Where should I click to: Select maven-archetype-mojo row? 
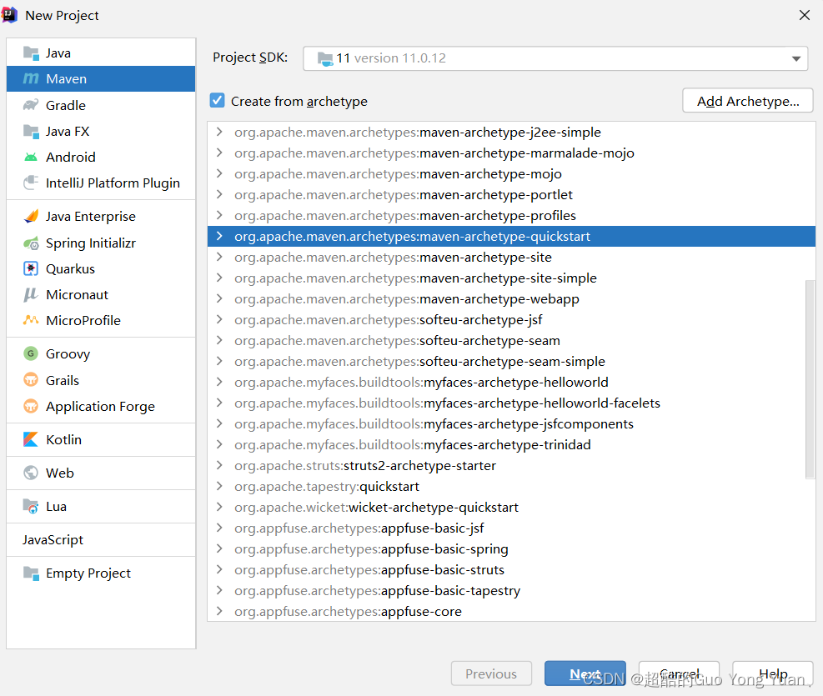tap(511, 173)
